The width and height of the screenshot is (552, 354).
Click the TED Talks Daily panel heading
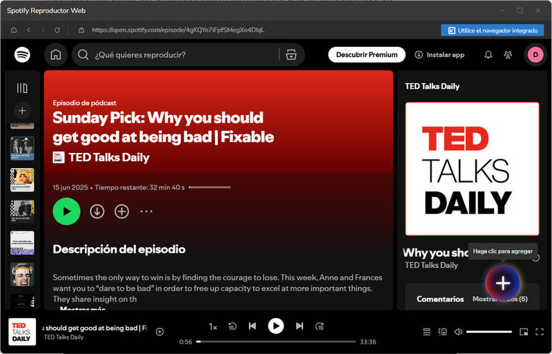click(432, 87)
